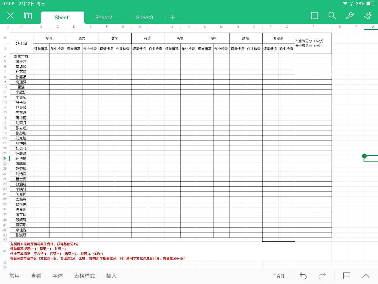378x284 pixels.
Task: Open the multi-document window switcher icon
Action: coord(28,16)
